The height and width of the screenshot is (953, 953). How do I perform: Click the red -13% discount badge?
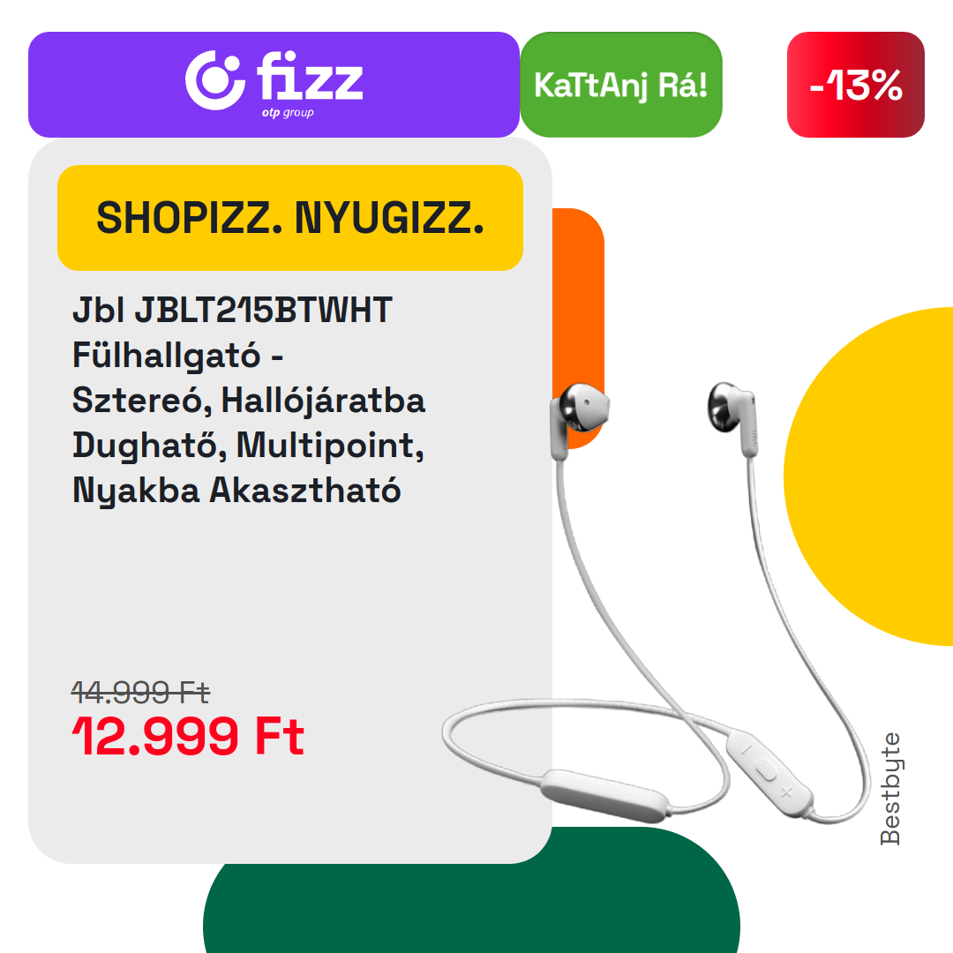856,85
